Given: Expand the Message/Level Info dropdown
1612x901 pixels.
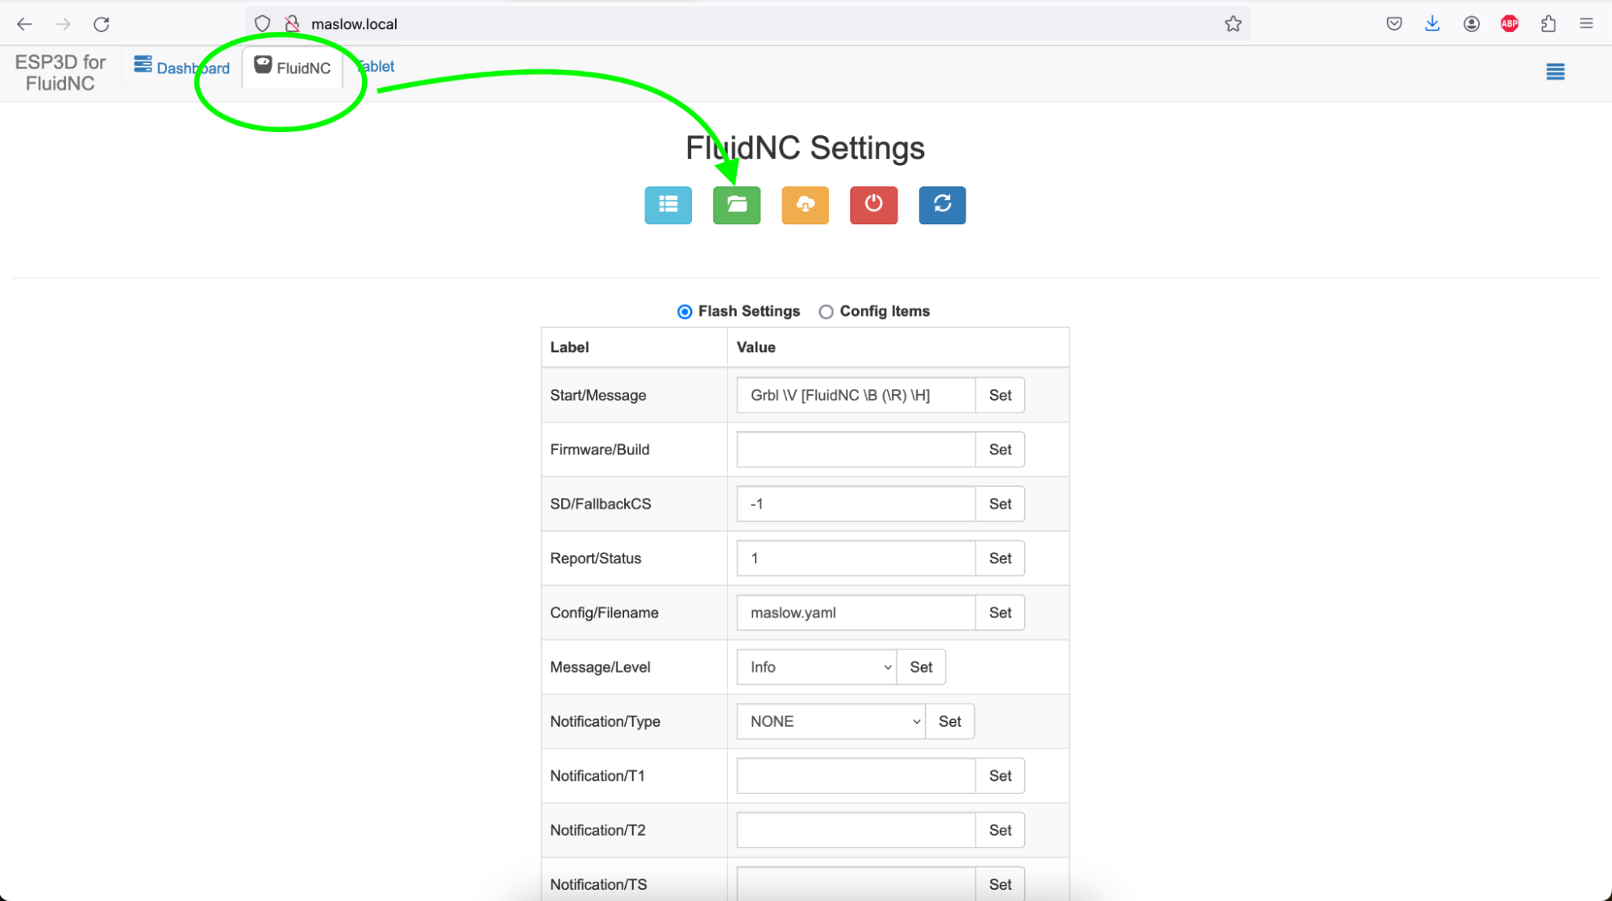Looking at the screenshot, I should [x=816, y=667].
